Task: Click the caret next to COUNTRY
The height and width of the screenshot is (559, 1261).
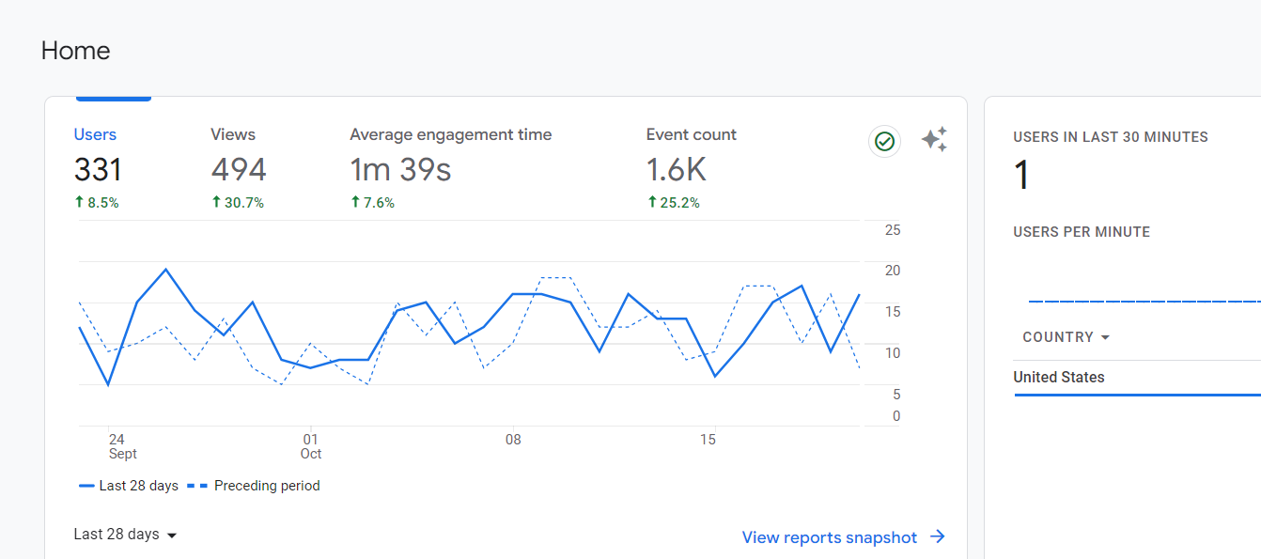Action: point(1105,337)
